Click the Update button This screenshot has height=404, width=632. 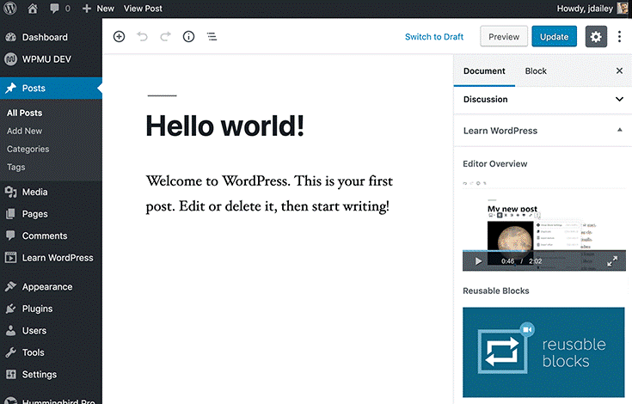coord(555,37)
